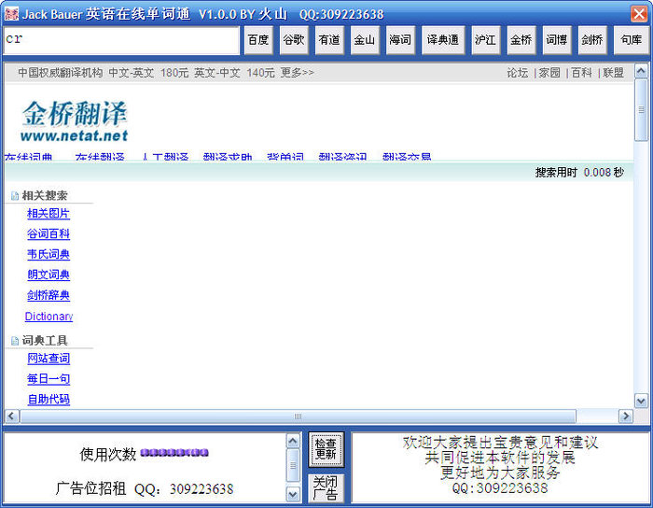653x508 pixels.
Task: Search sentences with the 句库 button
Action: (x=631, y=40)
